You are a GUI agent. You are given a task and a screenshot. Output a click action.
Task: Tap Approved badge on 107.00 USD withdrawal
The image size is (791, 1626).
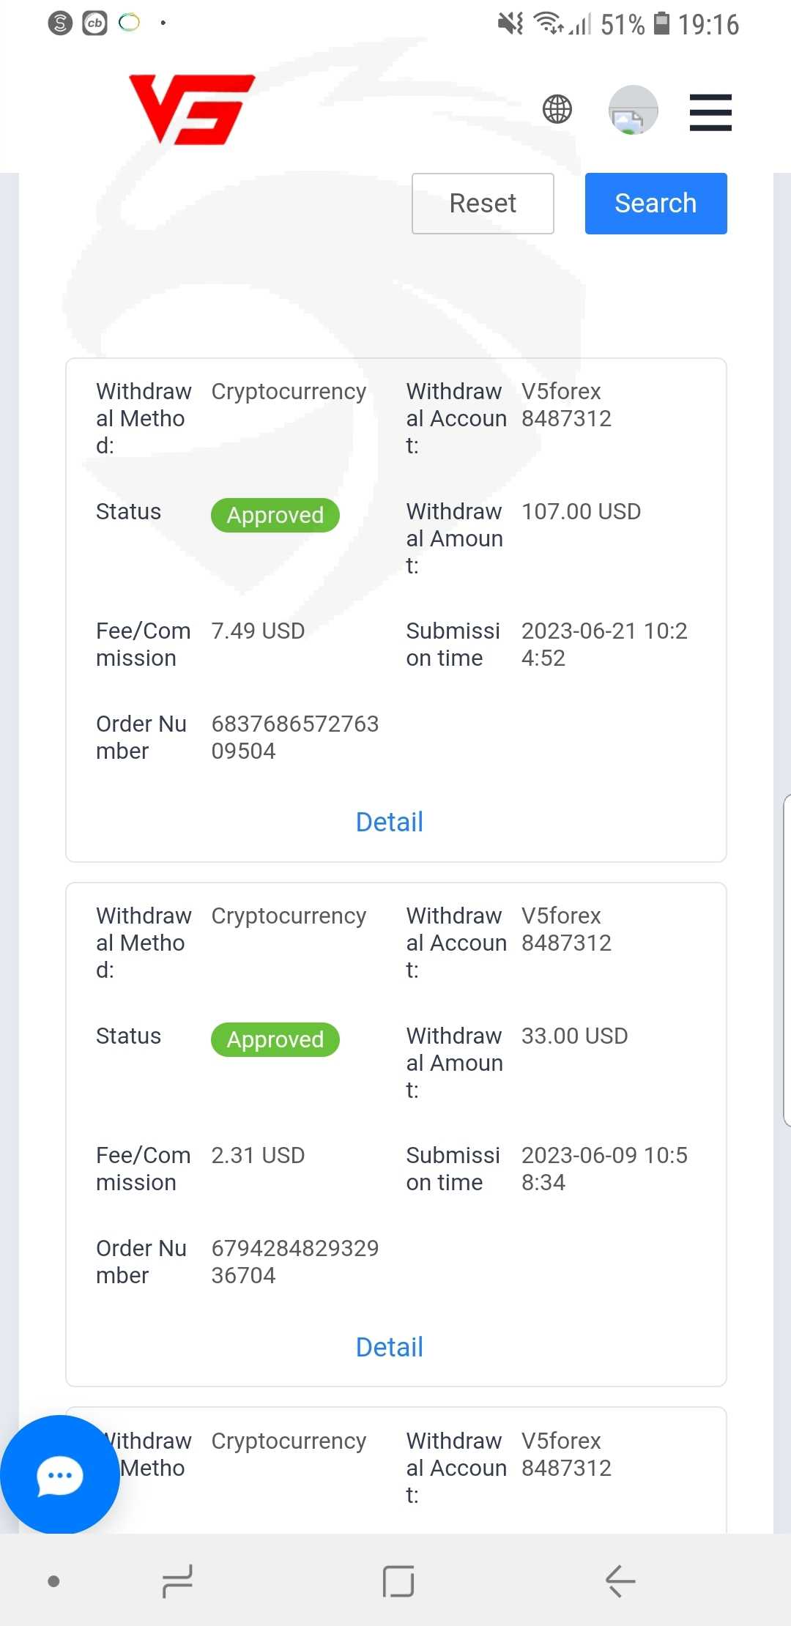pyautogui.click(x=275, y=515)
